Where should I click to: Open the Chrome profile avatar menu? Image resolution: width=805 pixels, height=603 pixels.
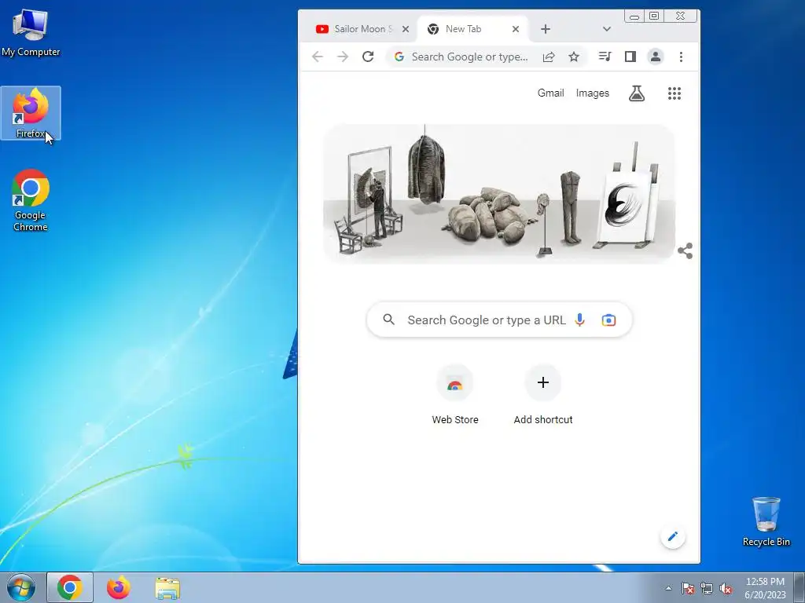click(x=656, y=57)
